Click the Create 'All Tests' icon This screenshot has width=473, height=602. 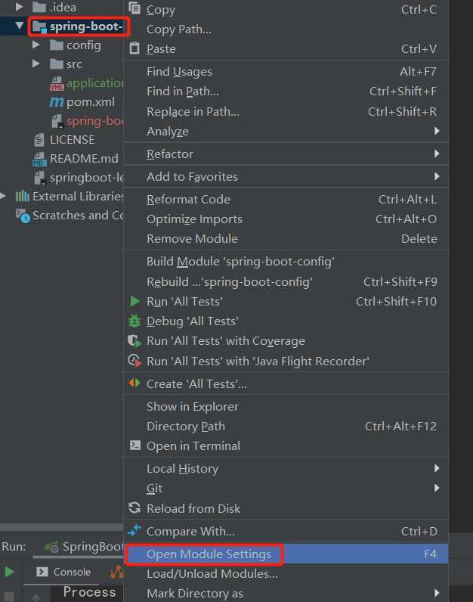(x=134, y=383)
